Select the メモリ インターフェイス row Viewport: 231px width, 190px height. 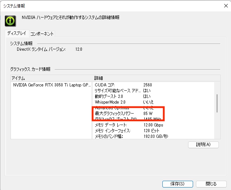point(153,131)
